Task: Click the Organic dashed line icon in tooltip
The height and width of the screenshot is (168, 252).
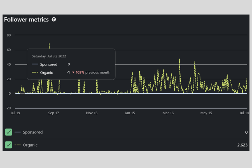Action: [x=35, y=73]
